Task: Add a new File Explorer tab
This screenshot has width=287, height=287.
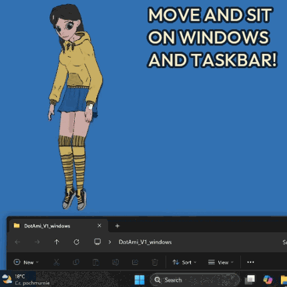Action: tap(117, 226)
